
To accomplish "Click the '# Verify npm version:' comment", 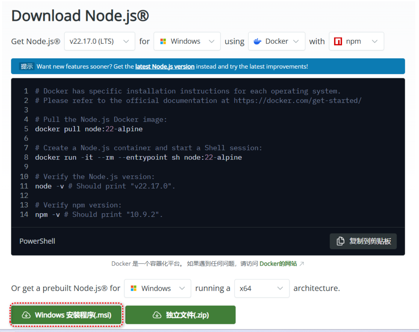I will click(78, 205).
